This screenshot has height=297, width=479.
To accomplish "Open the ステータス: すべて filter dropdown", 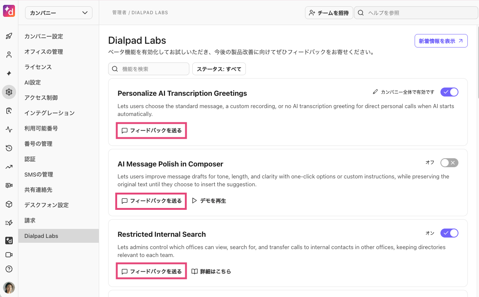I will 219,69.
